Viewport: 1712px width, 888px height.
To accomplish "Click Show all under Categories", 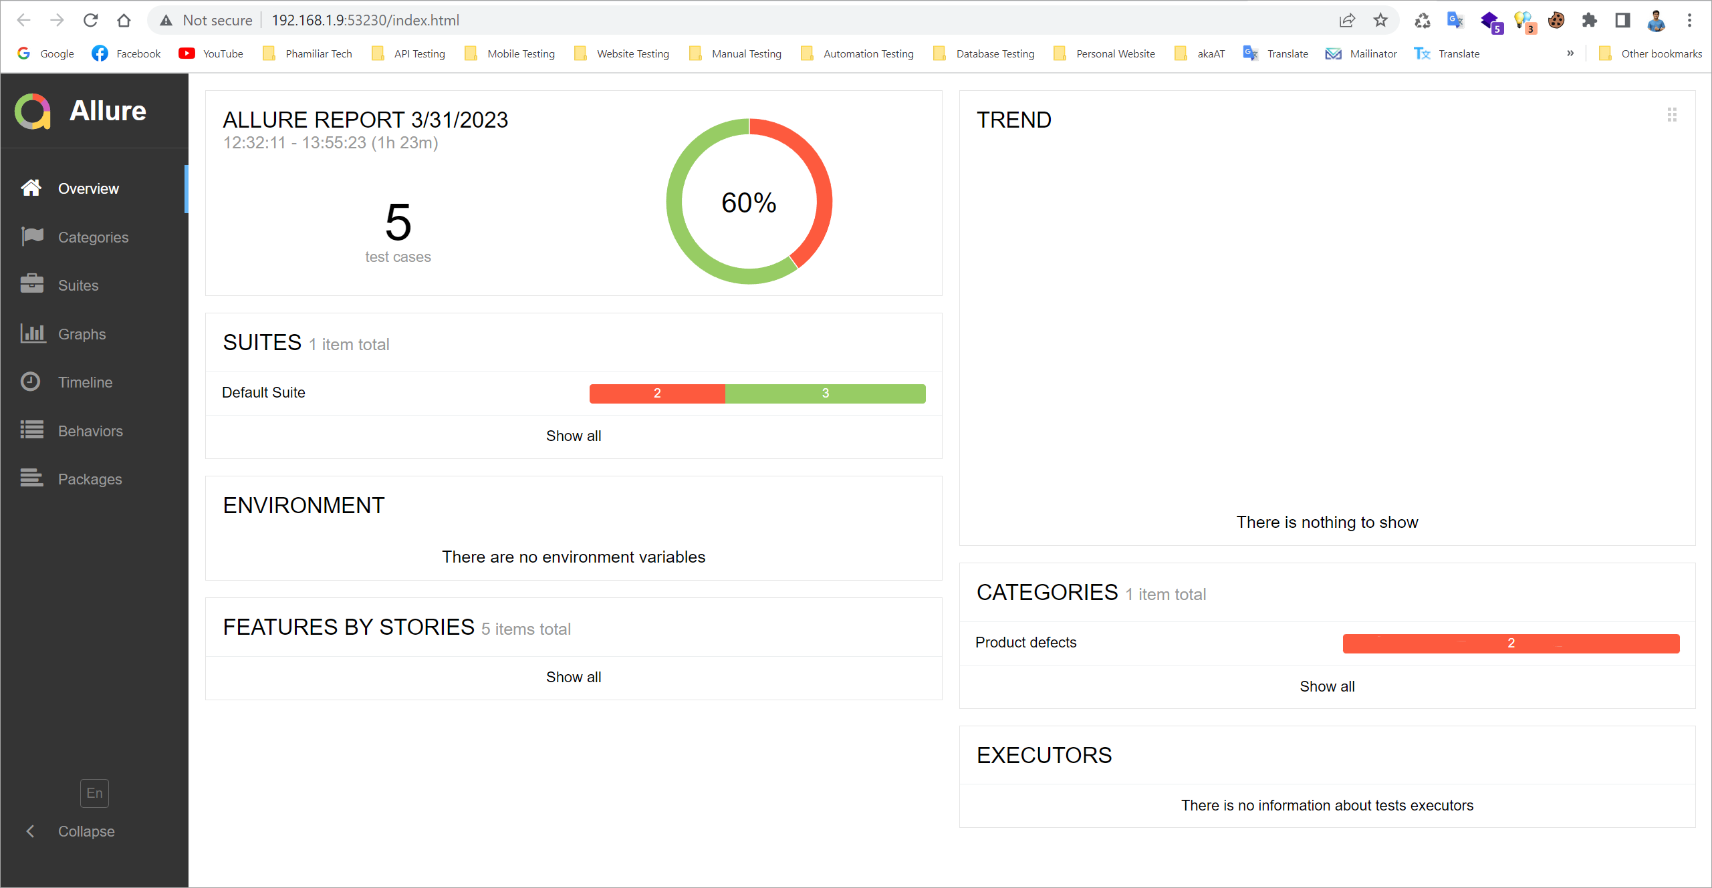I will click(1327, 686).
